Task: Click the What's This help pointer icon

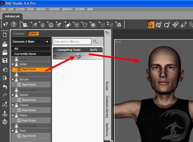Action: tap(6, 25)
